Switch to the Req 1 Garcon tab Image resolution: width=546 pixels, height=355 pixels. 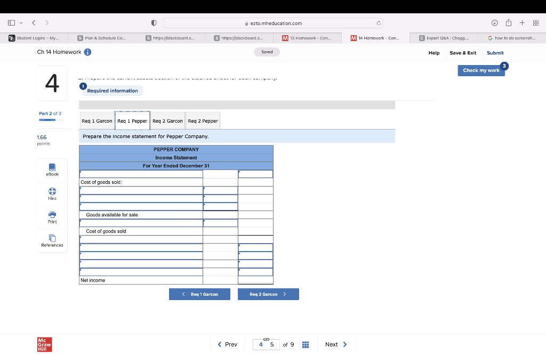pyautogui.click(x=97, y=121)
